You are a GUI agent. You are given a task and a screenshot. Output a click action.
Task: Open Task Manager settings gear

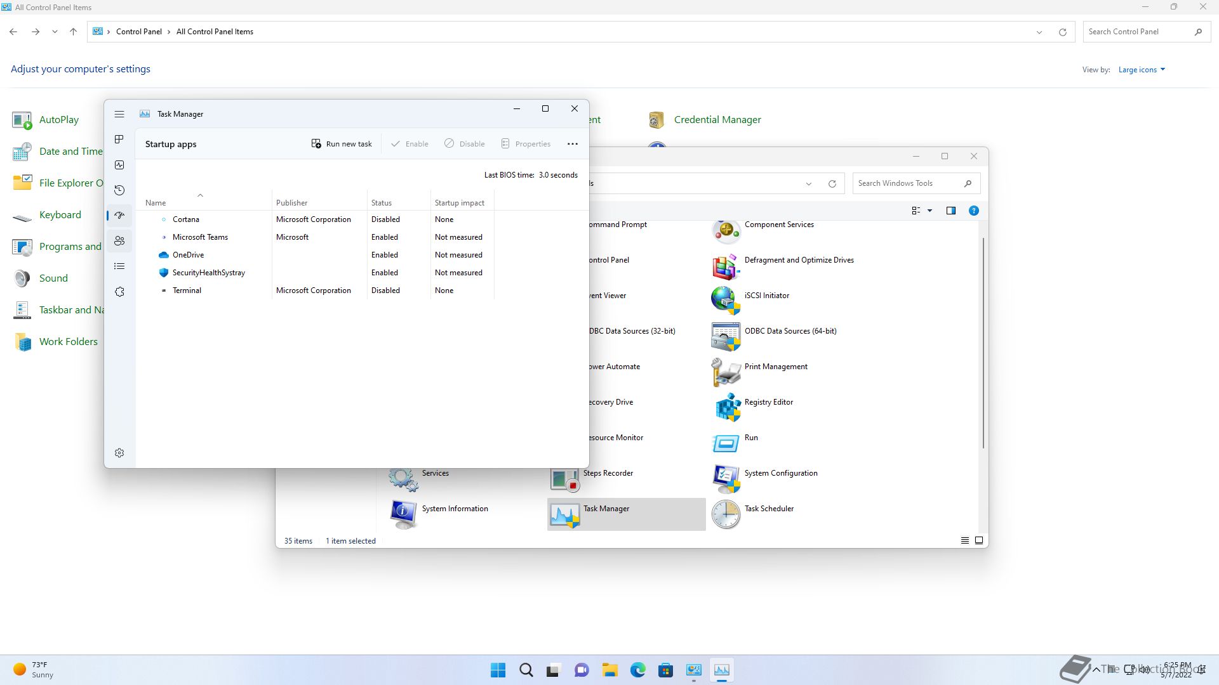click(x=119, y=453)
